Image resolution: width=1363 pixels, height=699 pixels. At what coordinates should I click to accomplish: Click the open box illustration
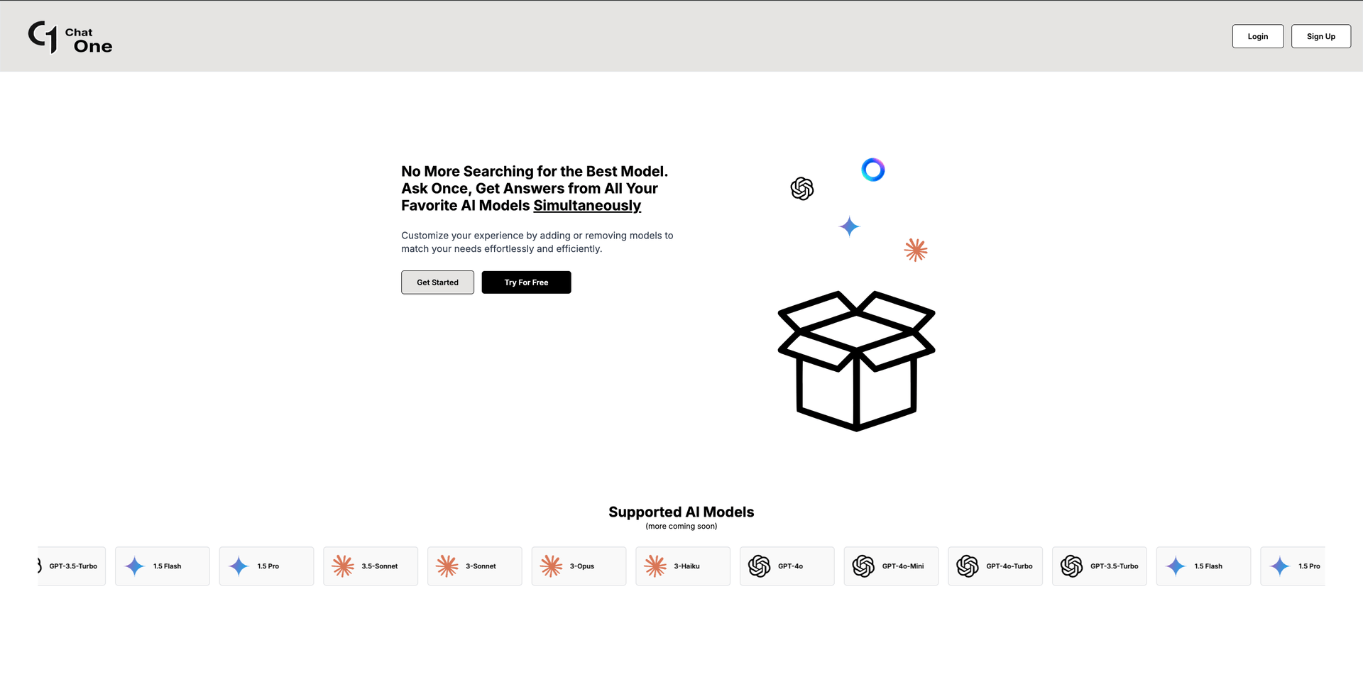(856, 360)
